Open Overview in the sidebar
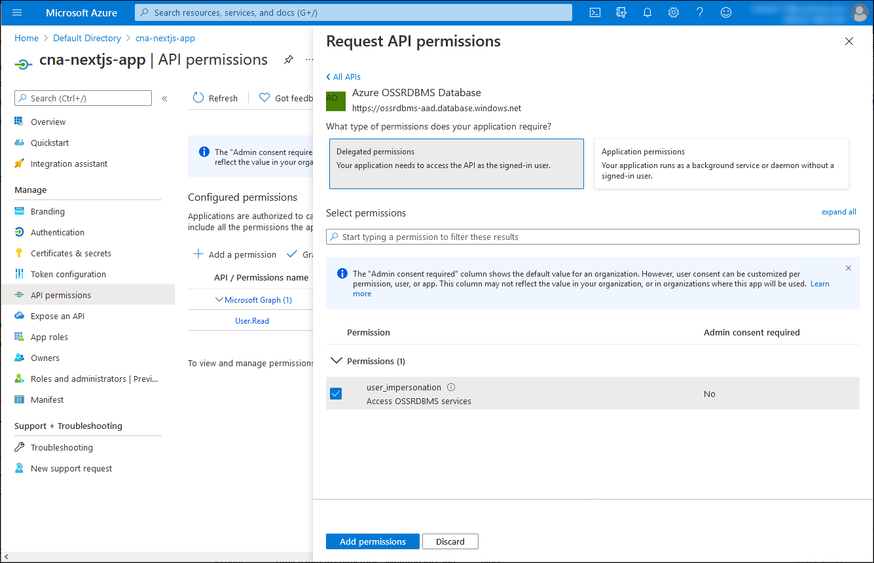The height and width of the screenshot is (563, 874). click(x=48, y=122)
